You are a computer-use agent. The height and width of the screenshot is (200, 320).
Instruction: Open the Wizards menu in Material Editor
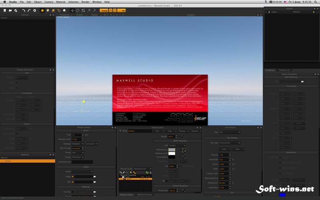pyautogui.click(x=196, y=131)
